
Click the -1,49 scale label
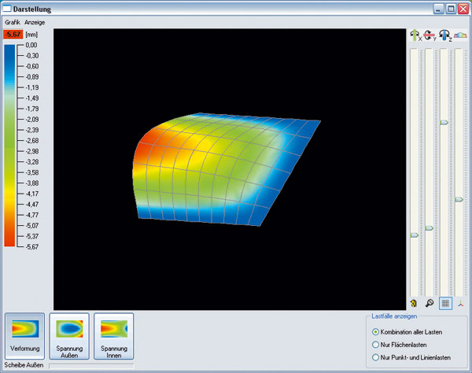pos(31,98)
